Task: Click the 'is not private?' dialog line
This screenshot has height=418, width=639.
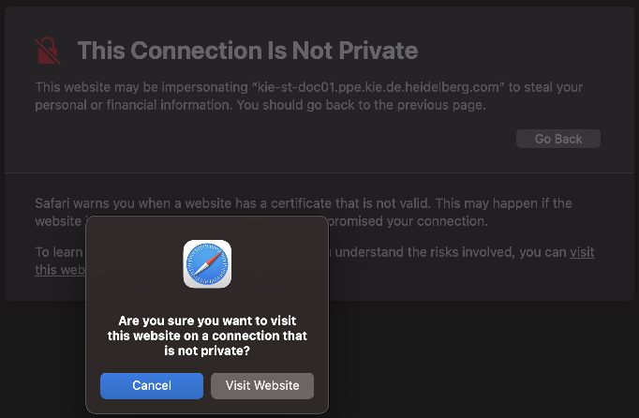Action: coord(207,350)
